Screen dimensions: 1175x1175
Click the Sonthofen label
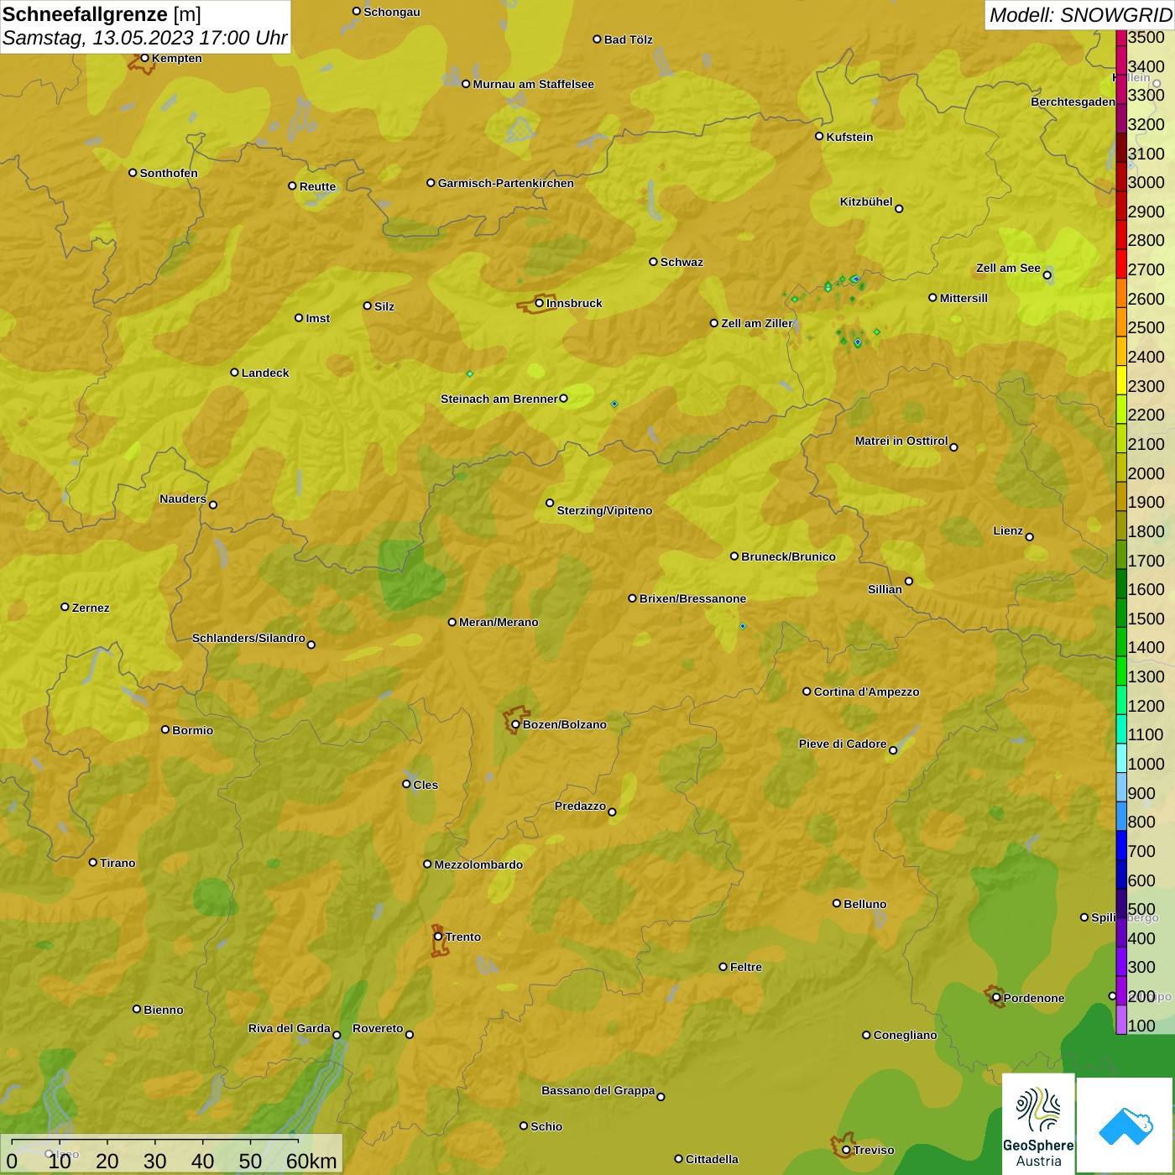(x=169, y=173)
